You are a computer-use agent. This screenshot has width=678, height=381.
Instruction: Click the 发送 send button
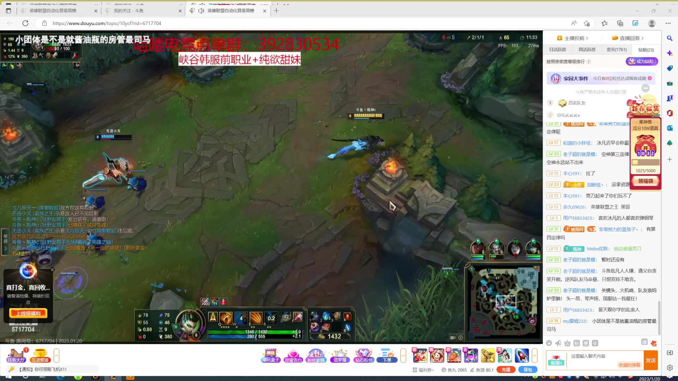point(650,360)
